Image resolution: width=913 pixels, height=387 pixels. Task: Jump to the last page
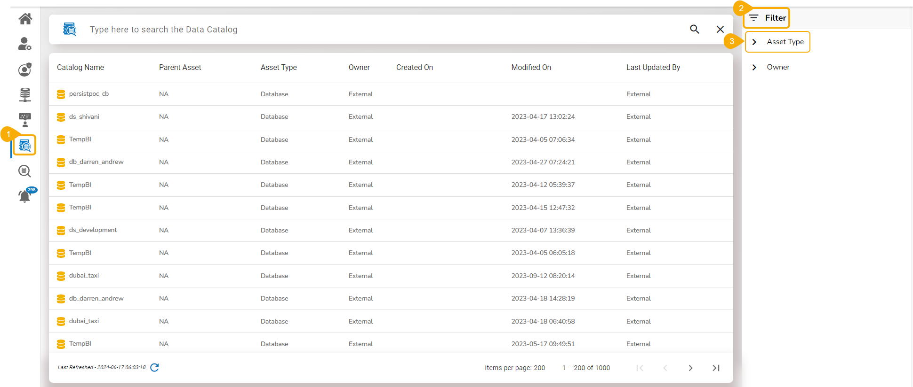[x=716, y=368]
